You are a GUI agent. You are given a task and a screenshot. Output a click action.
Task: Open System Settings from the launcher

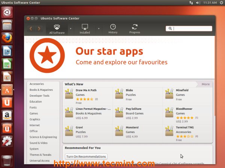tap(7, 141)
